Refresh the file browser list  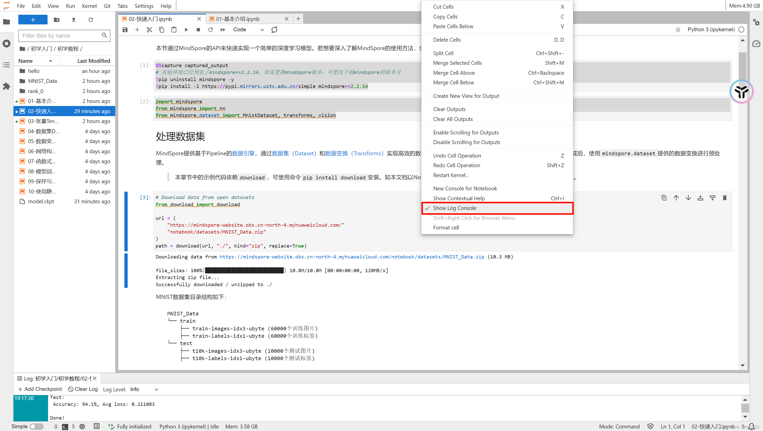[91, 20]
